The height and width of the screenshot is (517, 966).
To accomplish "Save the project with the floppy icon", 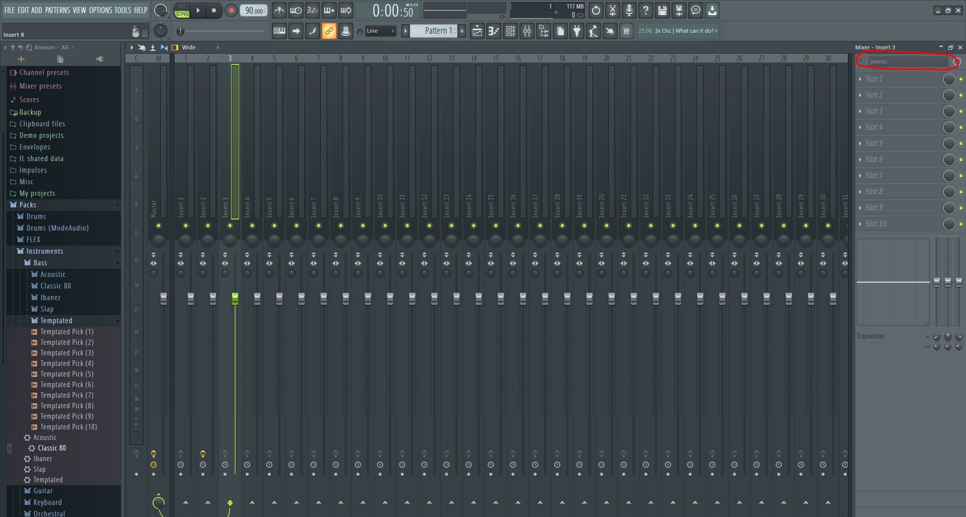I will click(x=662, y=10).
